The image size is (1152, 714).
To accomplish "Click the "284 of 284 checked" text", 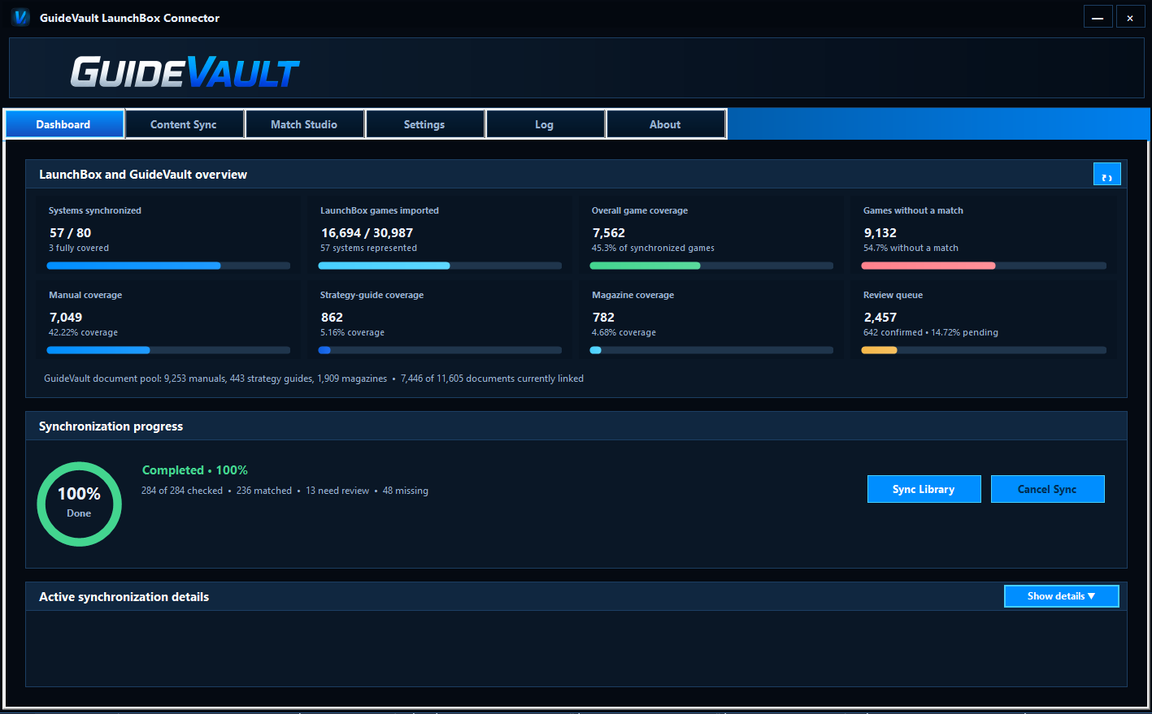I will tap(182, 491).
